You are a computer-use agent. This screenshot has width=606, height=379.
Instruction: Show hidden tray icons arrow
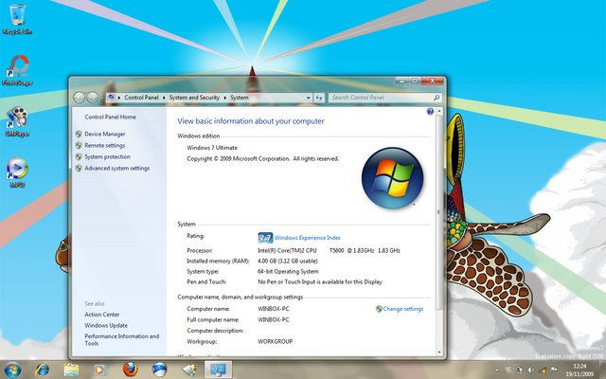(496, 370)
